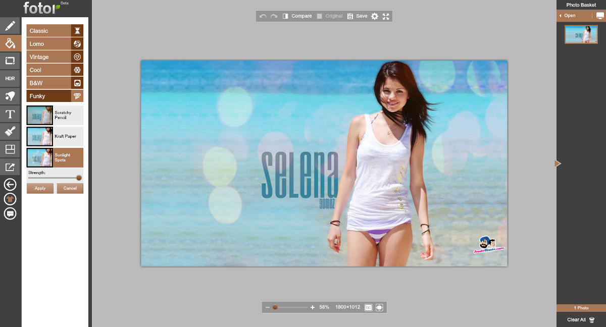Apply the Kraft Paper effect
Viewport: 606px width, 327px height.
click(x=55, y=137)
